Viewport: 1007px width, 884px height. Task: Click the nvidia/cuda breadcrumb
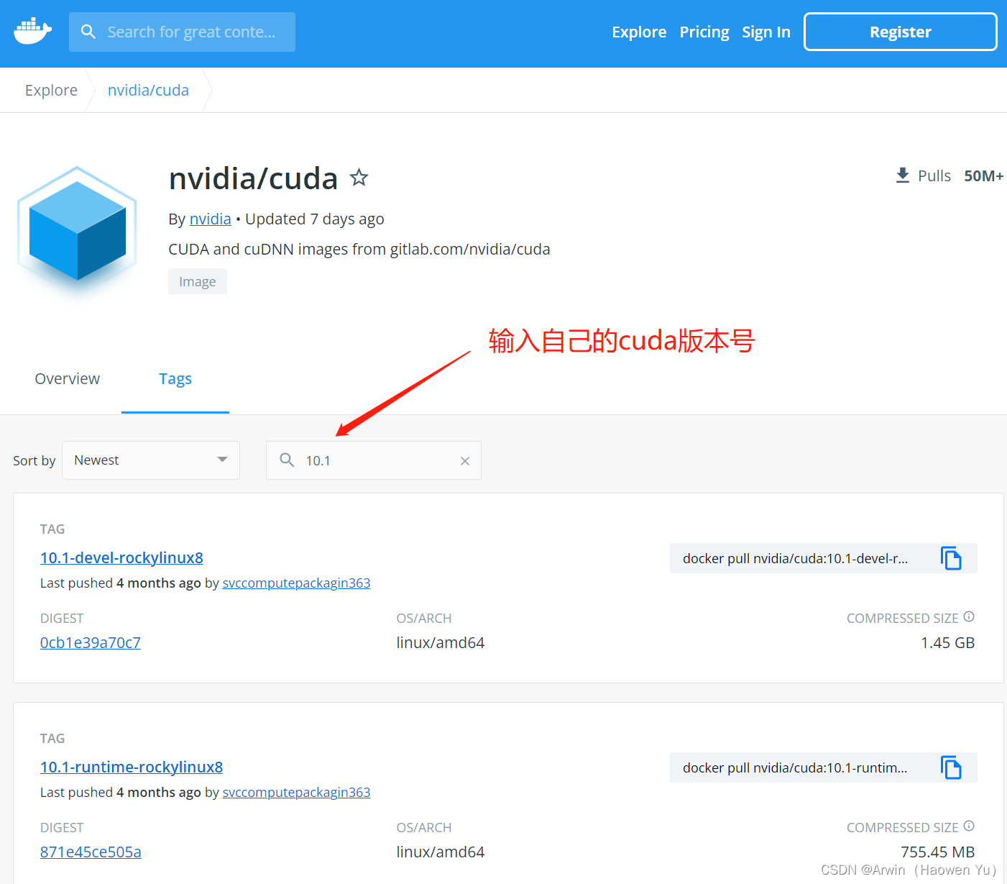(148, 90)
